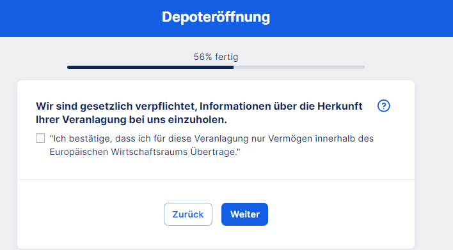Click the Depoteröffnung page title
Image resolution: width=453 pixels, height=250 pixels.
(216, 17)
